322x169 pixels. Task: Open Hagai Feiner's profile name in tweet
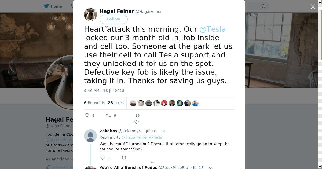(x=117, y=11)
